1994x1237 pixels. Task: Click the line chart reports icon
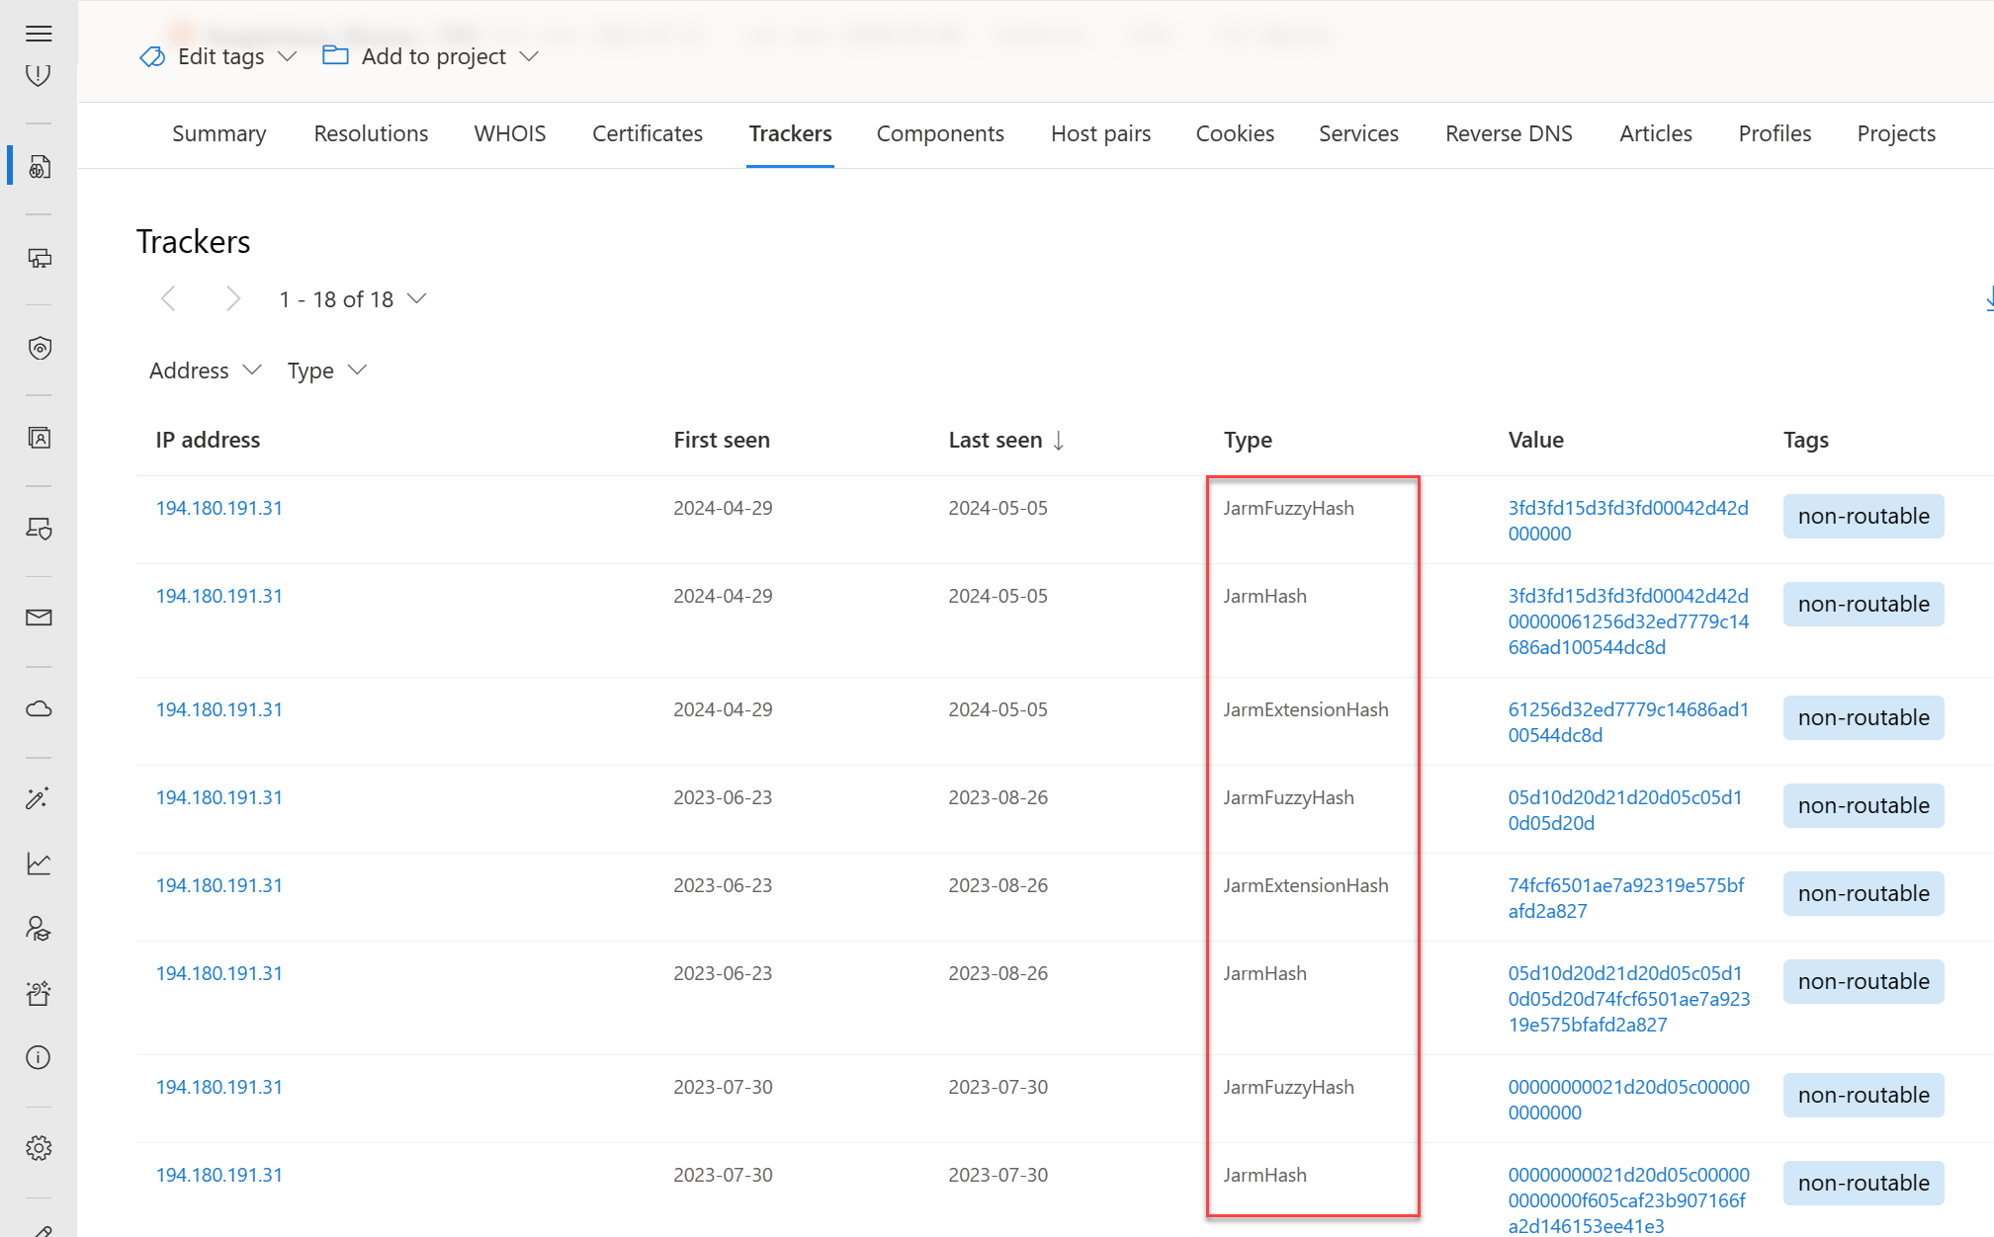pos(39,864)
